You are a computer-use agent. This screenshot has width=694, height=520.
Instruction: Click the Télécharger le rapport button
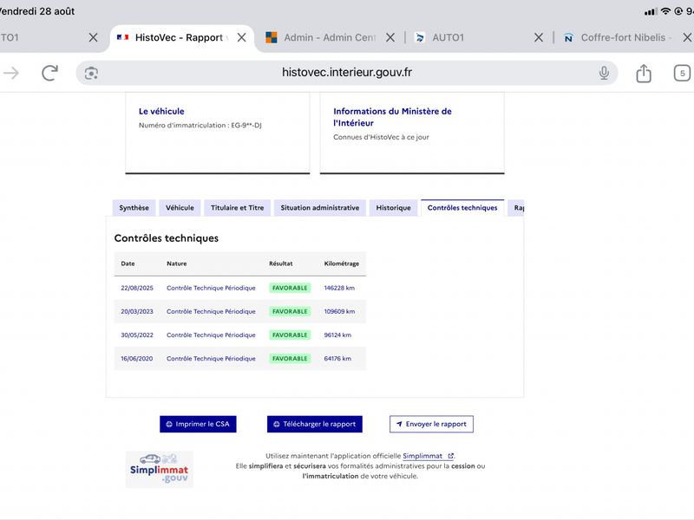pos(315,424)
